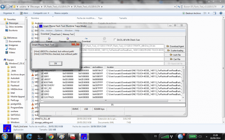The height and width of the screenshot is (140, 225).
Task: Click the Download Agent path field
Action: (x=122, y=46)
